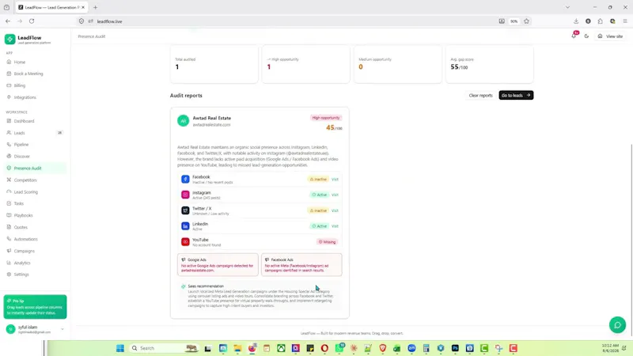Viewport: 633px width, 356px height.
Task: Expand the syful islam account menu
Action: tap(35, 329)
